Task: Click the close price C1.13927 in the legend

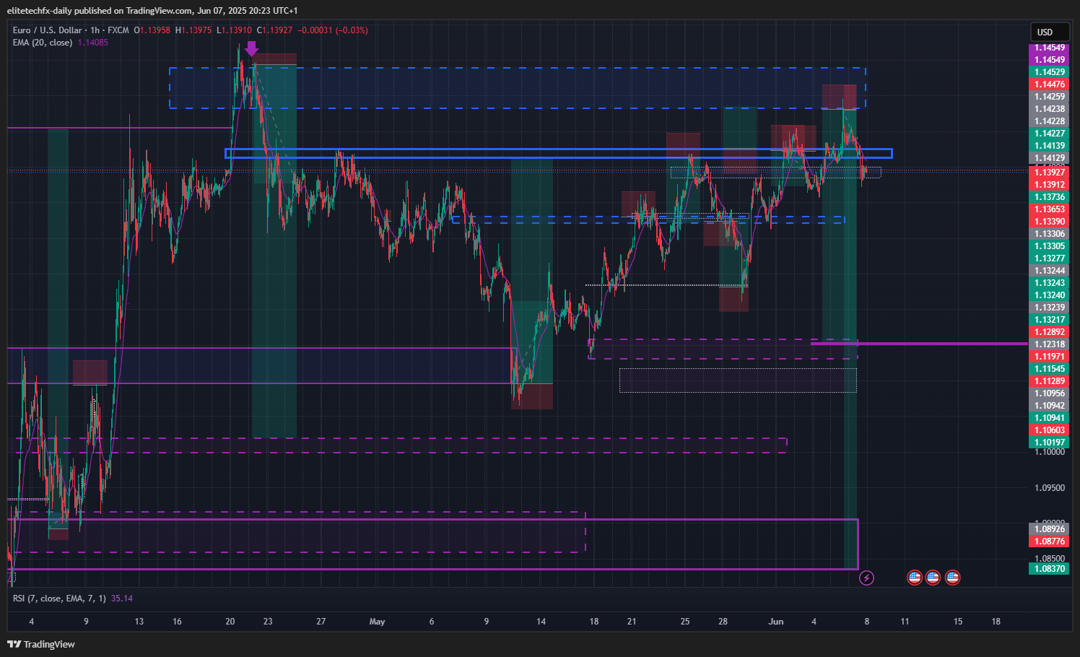Action: (275, 30)
